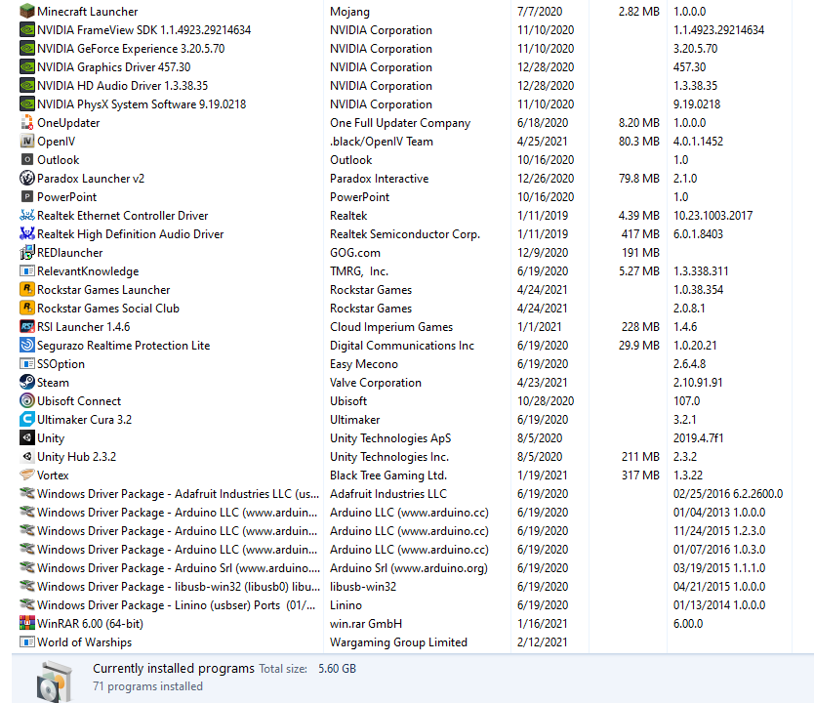Click the Realtek High Definition Audio icon

click(27, 233)
